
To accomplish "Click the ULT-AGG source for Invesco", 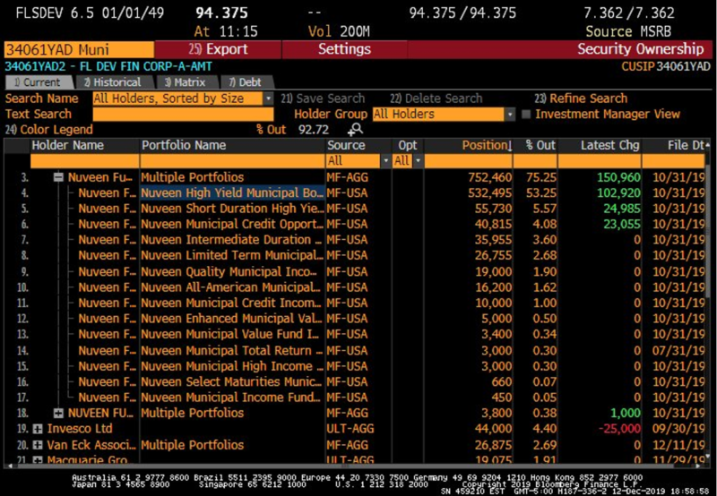I will point(350,429).
